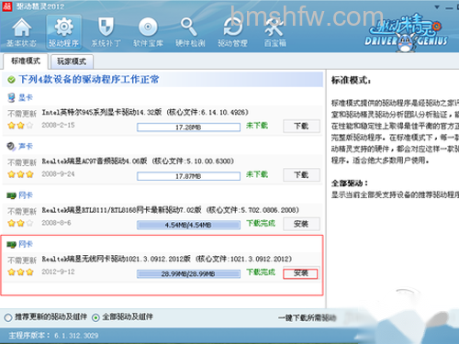
Task: Click the second 网卡 card icon
Action: point(11,244)
